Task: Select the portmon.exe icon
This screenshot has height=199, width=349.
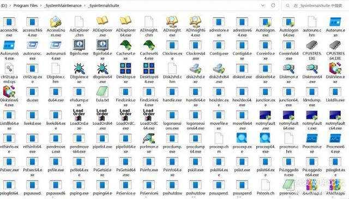Action: point(149,138)
